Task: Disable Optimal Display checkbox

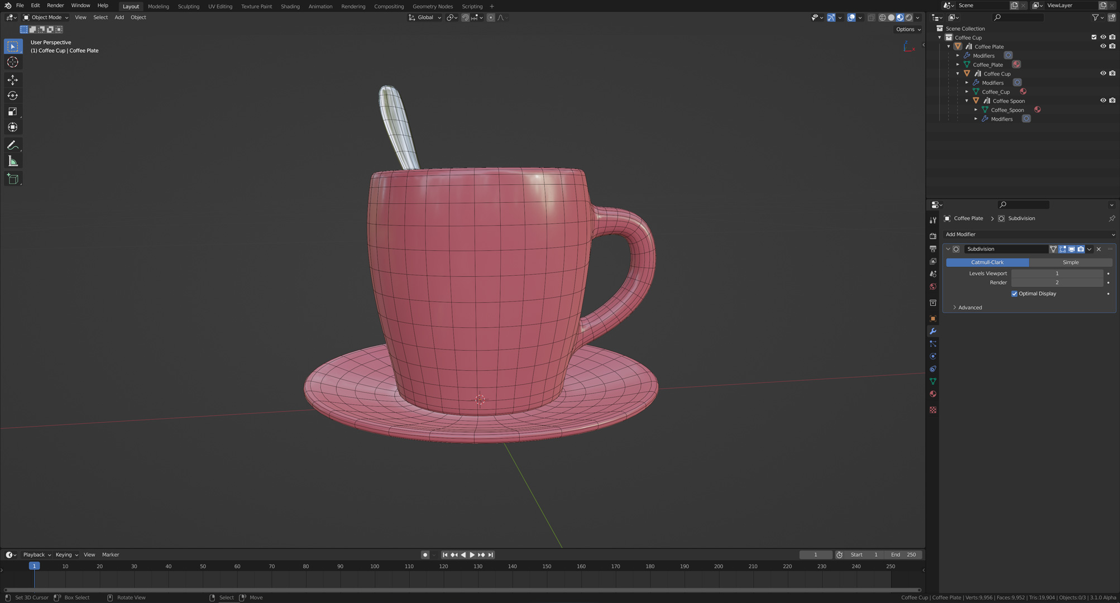Action: 1014,293
